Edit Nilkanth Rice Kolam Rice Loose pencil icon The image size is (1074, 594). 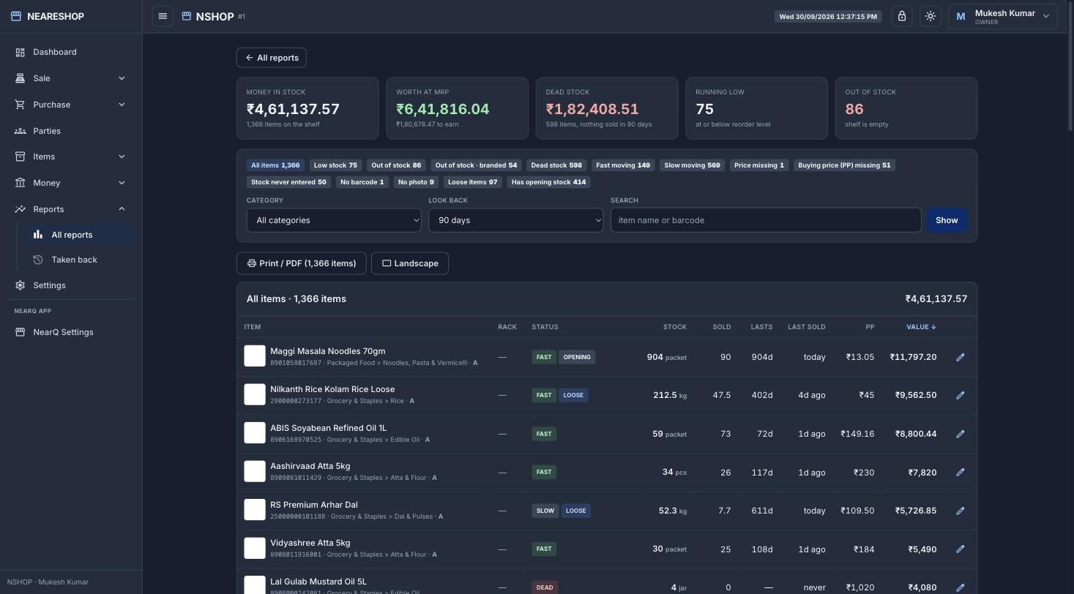[x=961, y=395]
